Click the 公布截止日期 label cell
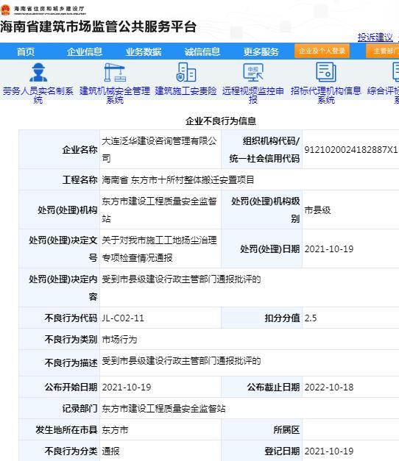 point(262,387)
